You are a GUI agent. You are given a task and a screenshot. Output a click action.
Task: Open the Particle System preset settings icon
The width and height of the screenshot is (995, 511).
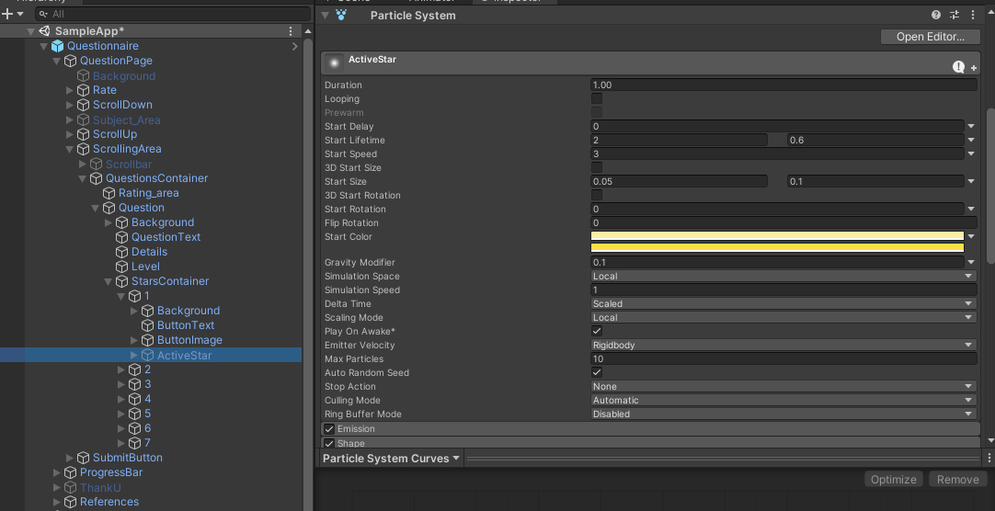coord(955,16)
